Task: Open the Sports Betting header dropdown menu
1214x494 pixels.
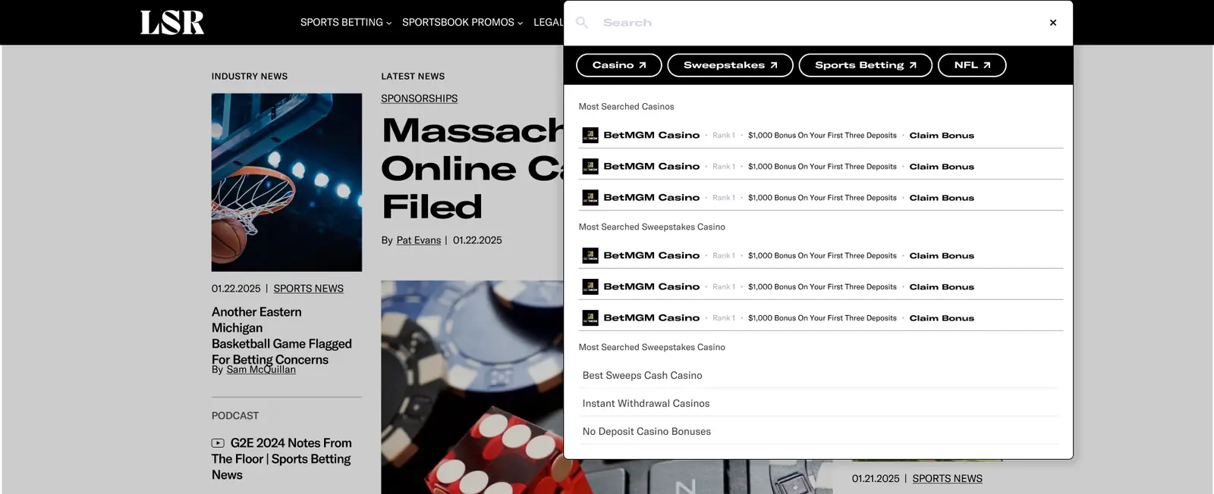Action: pyautogui.click(x=346, y=23)
